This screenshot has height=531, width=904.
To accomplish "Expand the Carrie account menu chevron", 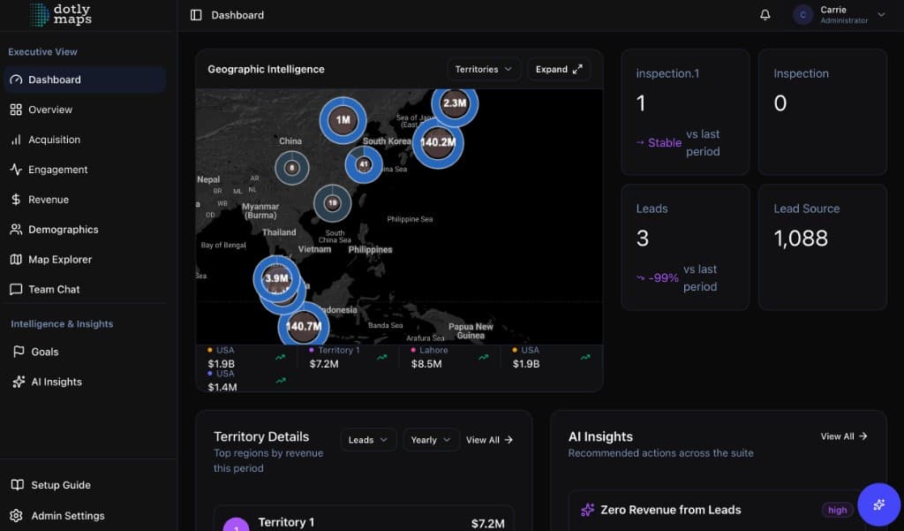I will (x=881, y=15).
